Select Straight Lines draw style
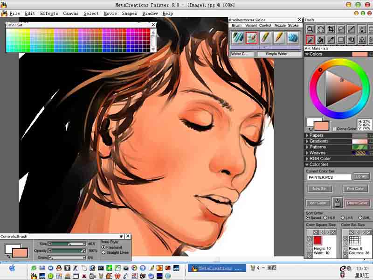This screenshot has width=373, height=280. click(x=104, y=252)
